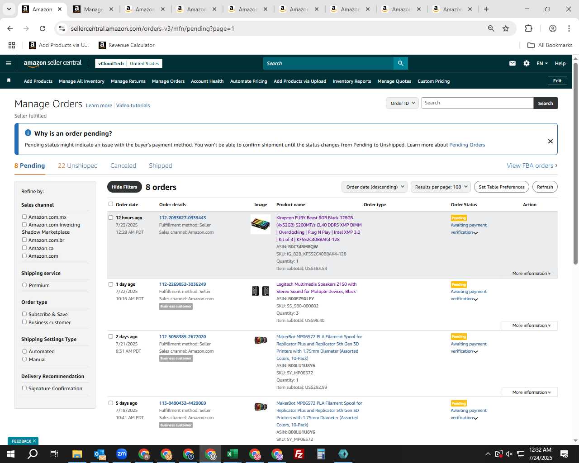Open FileZilla from the taskbar
The width and height of the screenshot is (579, 463).
coord(299,454)
